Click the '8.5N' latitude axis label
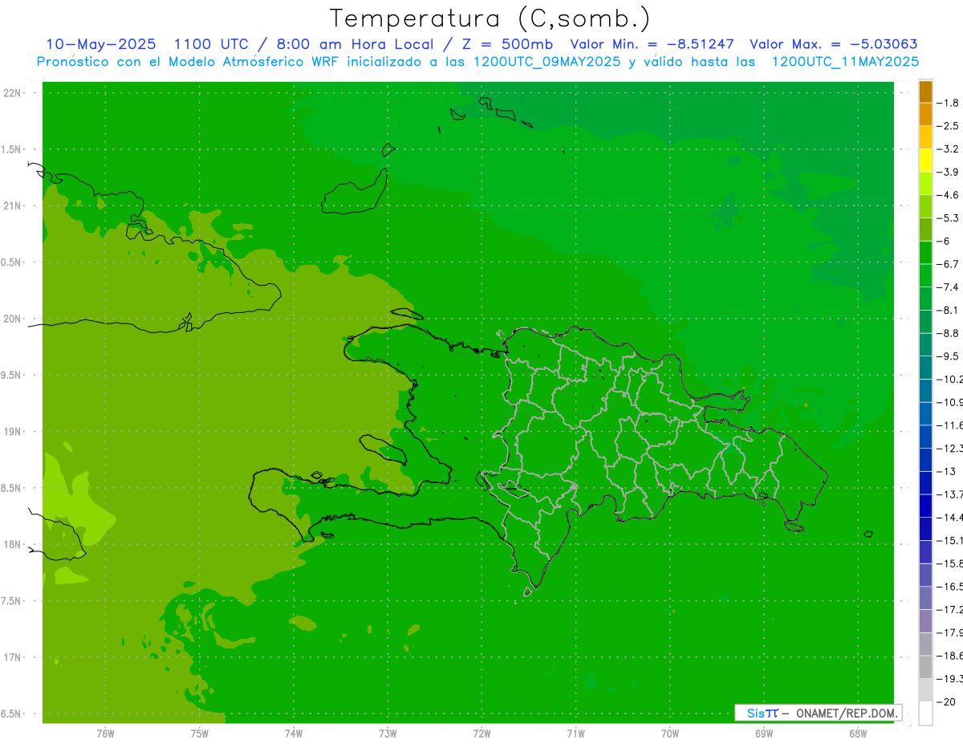 pyautogui.click(x=12, y=488)
